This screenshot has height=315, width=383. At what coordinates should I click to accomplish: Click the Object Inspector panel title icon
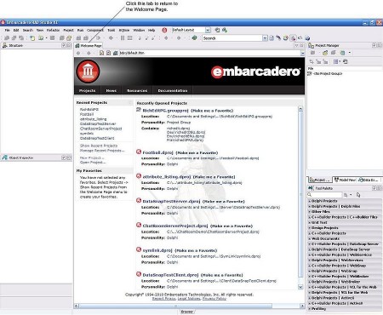(x=5, y=157)
